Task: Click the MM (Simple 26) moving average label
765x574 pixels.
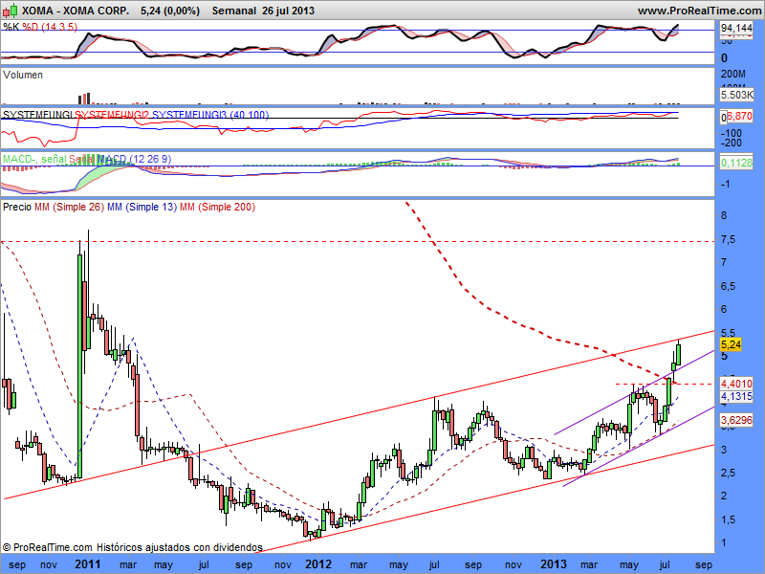Action: coord(69,207)
